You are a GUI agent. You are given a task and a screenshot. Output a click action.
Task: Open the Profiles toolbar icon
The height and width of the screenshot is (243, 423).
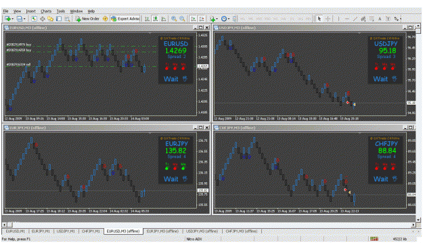[20, 19]
